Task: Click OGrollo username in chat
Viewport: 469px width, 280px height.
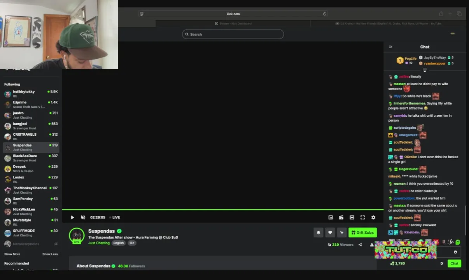Action: 410,157
